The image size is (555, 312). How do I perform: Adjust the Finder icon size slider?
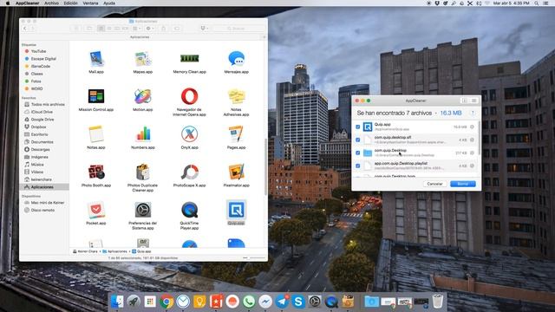tap(254, 258)
